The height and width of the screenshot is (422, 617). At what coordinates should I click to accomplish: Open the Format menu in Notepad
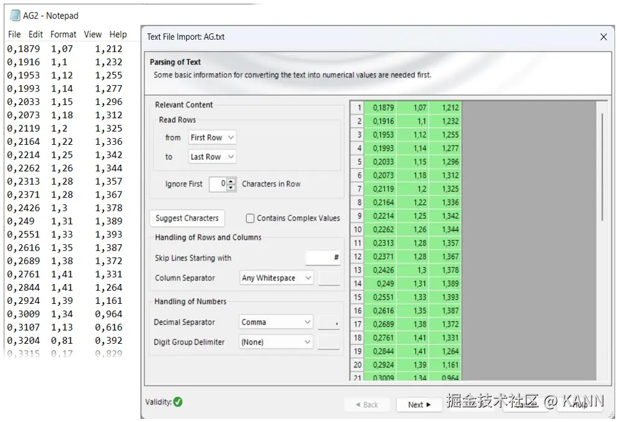coord(63,35)
